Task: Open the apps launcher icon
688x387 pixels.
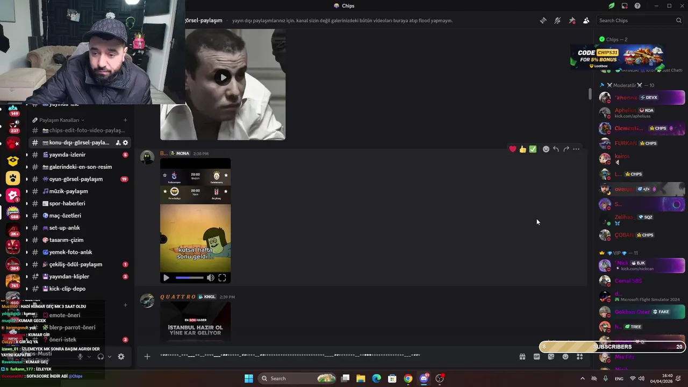Action: 579,356
